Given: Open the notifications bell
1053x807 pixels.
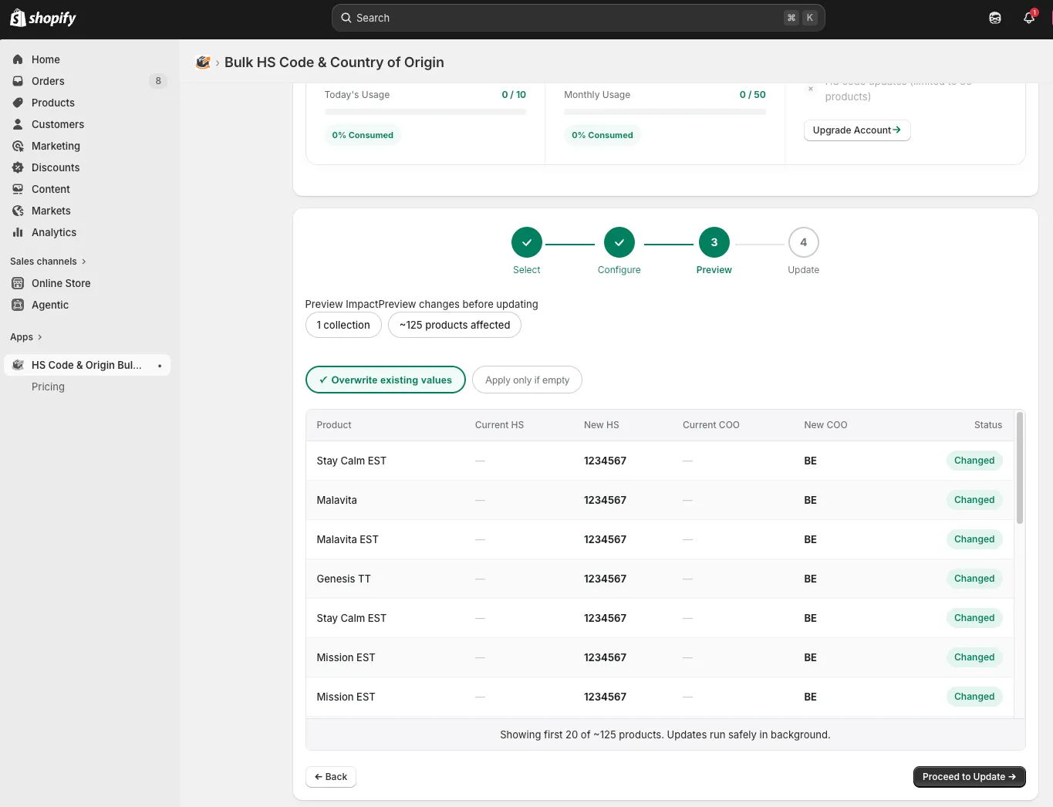Looking at the screenshot, I should click(1029, 18).
